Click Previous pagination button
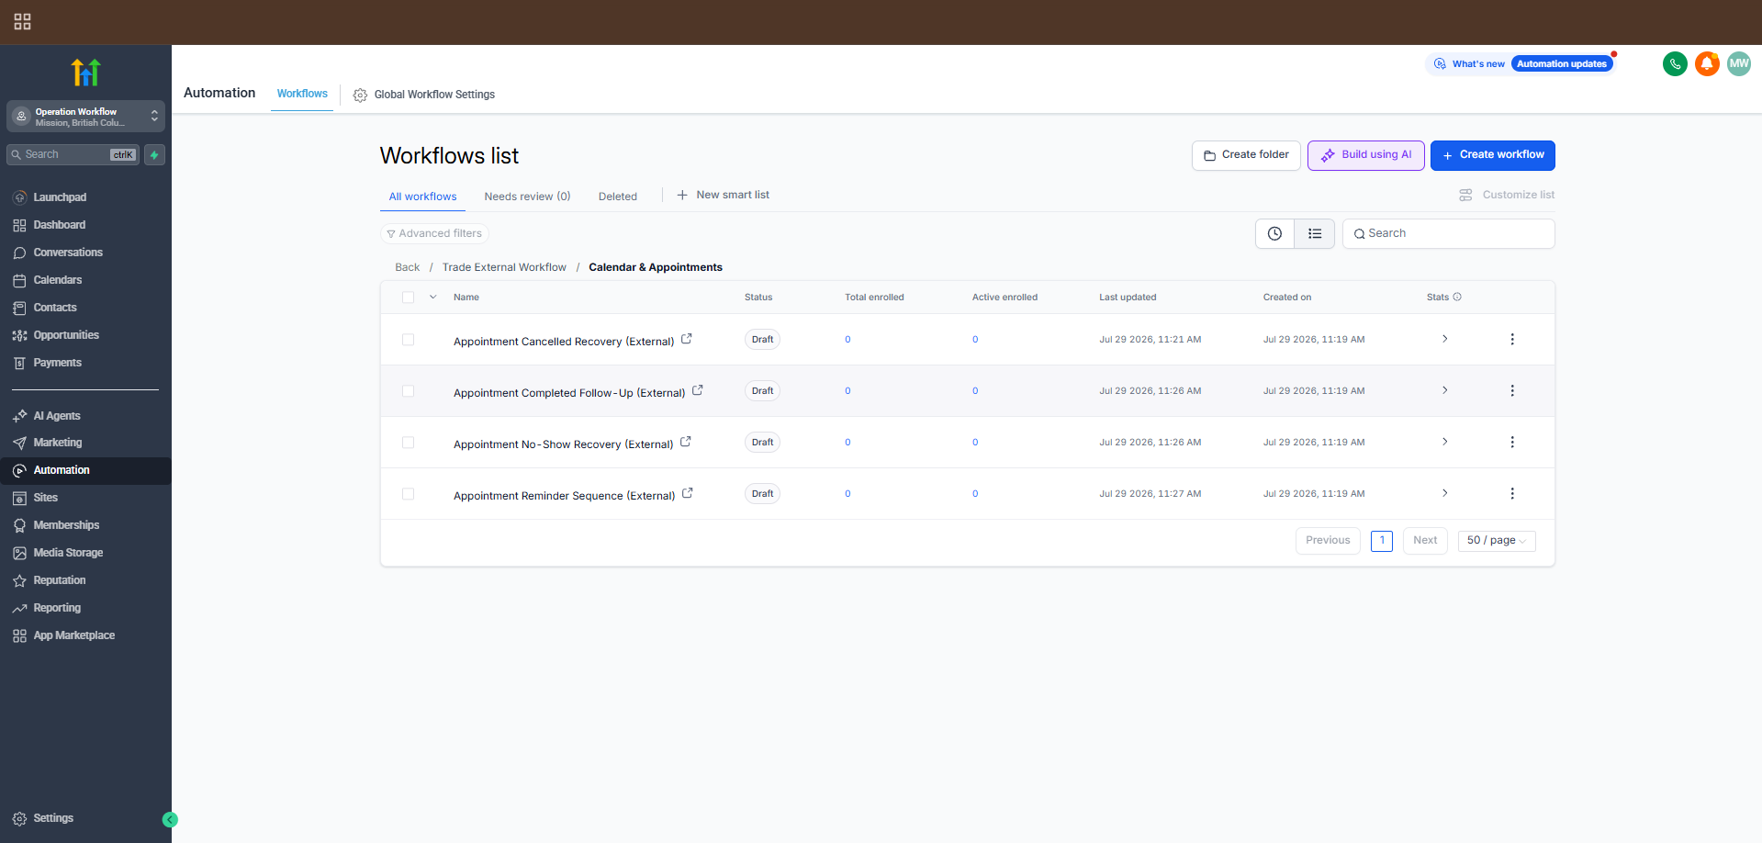This screenshot has width=1762, height=843. click(x=1328, y=540)
